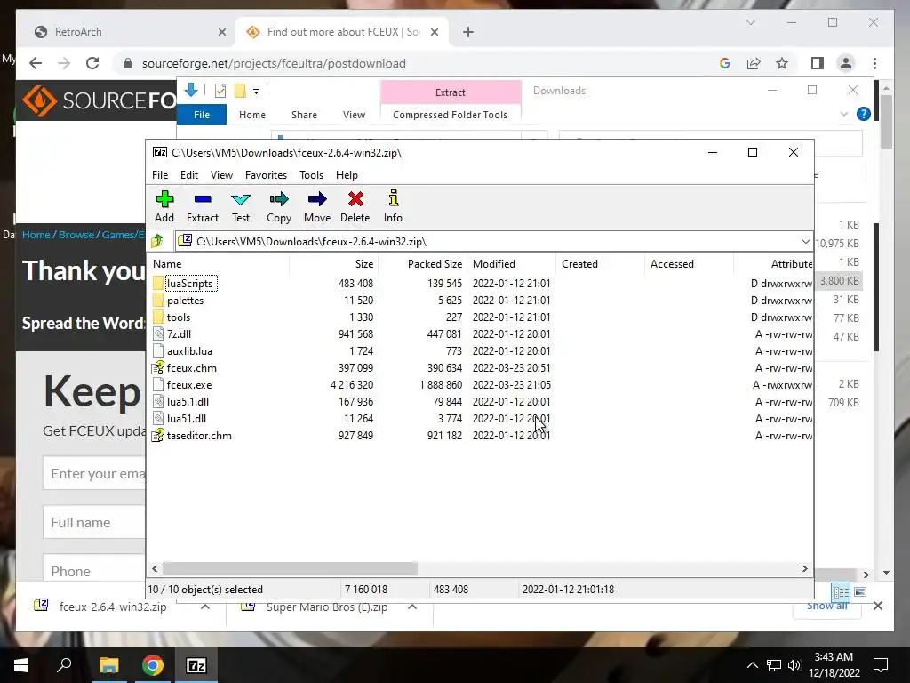The width and height of the screenshot is (910, 683).
Task: Open Explorer's Share ribbon tab
Action: pyautogui.click(x=304, y=115)
